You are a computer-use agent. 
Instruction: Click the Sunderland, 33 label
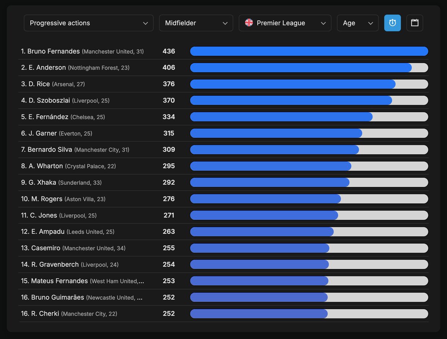pos(80,183)
